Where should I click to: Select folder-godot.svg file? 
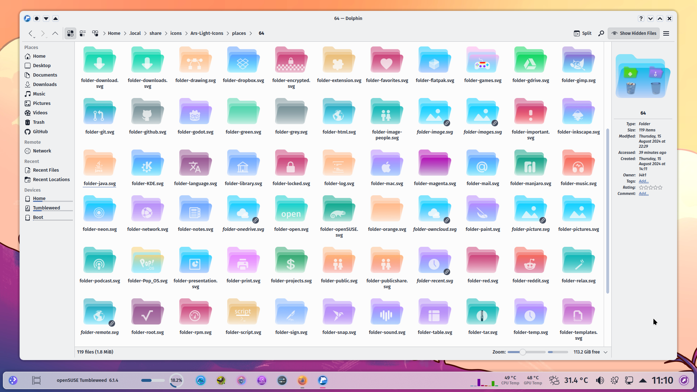click(195, 117)
